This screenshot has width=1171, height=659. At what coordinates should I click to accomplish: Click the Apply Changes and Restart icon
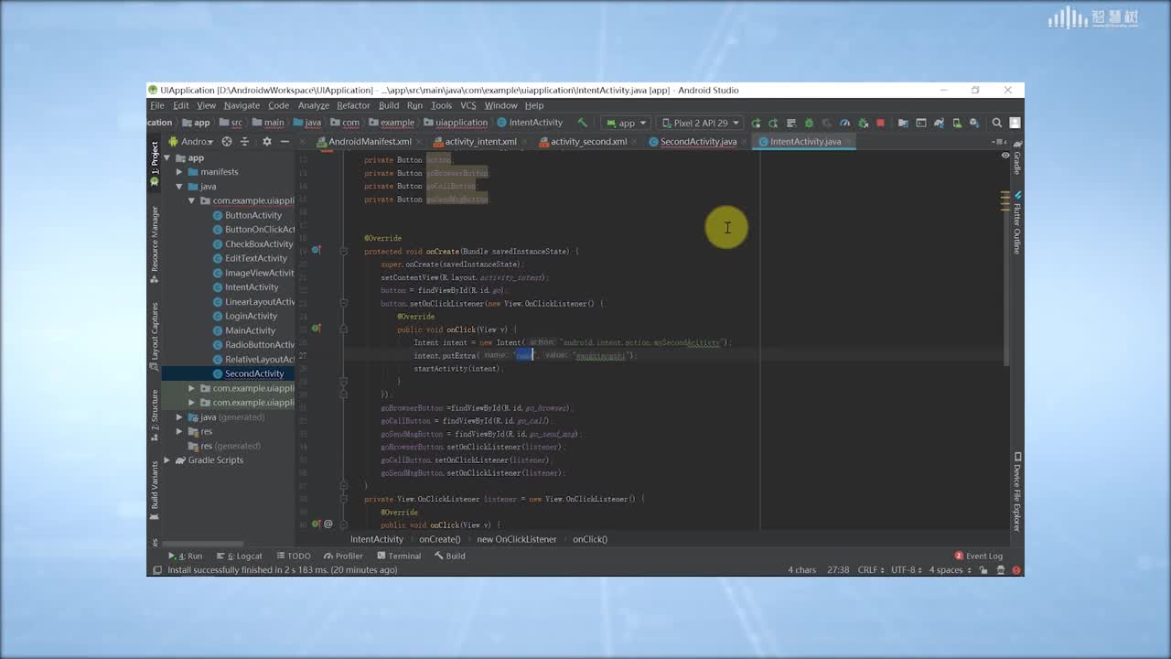point(773,123)
